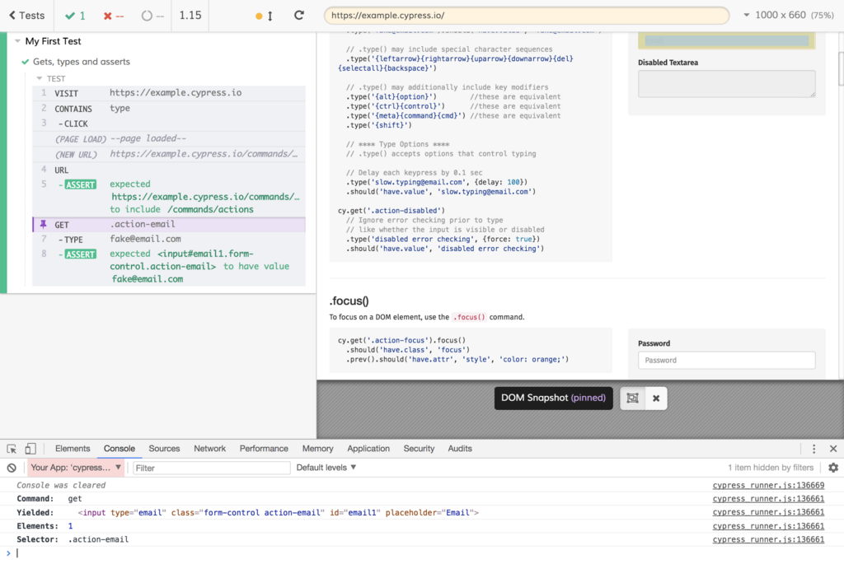
Task: Open the Network tab
Action: click(x=210, y=449)
